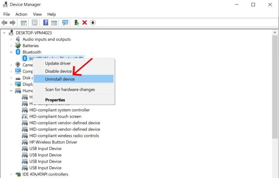Screen dimensions: 279x178
Task: Click Scan for hardware changes monitor icon
Action: (65, 23)
